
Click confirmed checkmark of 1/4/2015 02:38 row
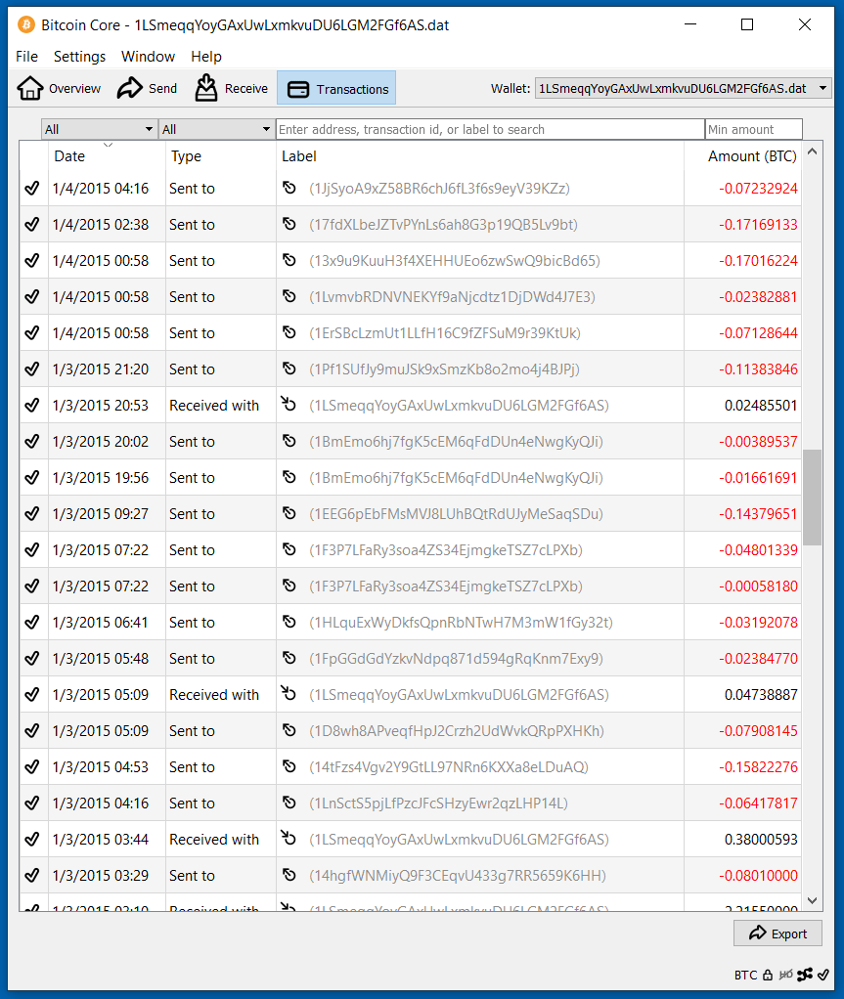coord(32,224)
